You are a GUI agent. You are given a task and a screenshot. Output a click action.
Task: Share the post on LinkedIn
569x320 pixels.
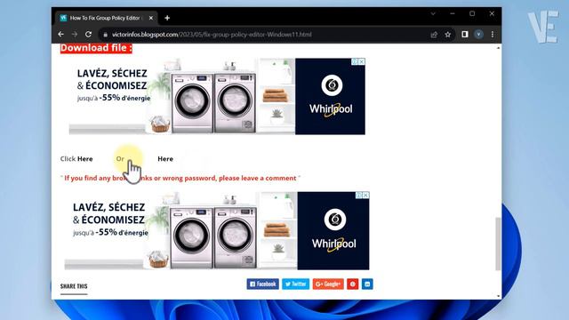367,284
